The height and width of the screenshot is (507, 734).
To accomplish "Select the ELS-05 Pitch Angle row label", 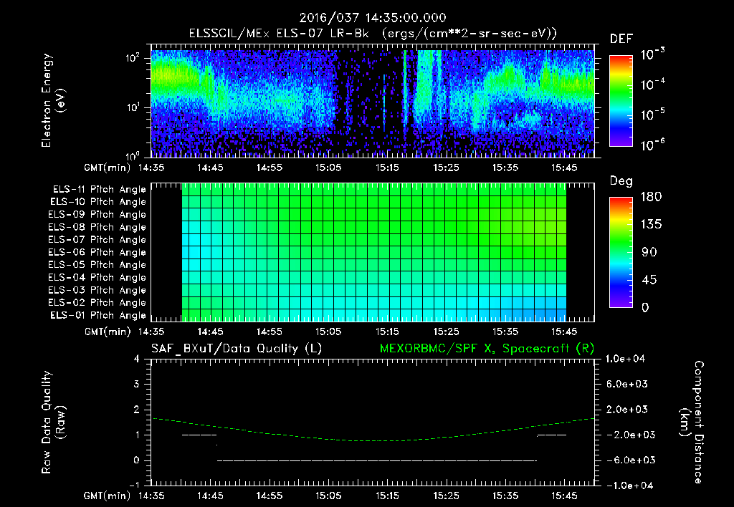I will click(x=97, y=265).
